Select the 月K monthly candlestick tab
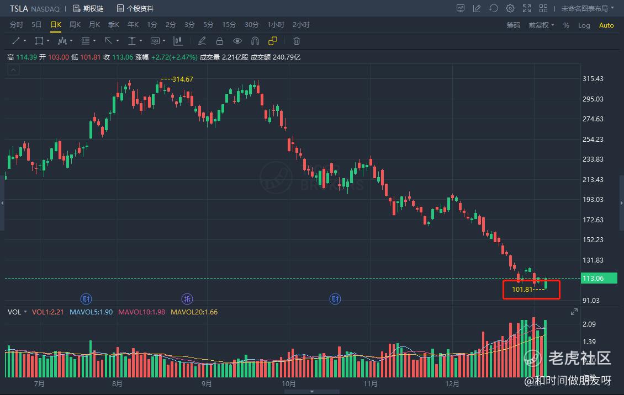 (94, 25)
